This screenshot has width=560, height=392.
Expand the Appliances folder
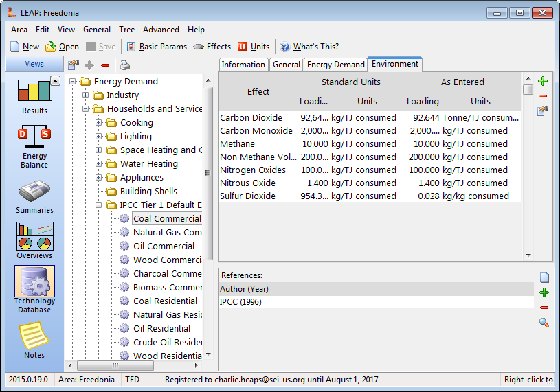pyautogui.click(x=98, y=177)
